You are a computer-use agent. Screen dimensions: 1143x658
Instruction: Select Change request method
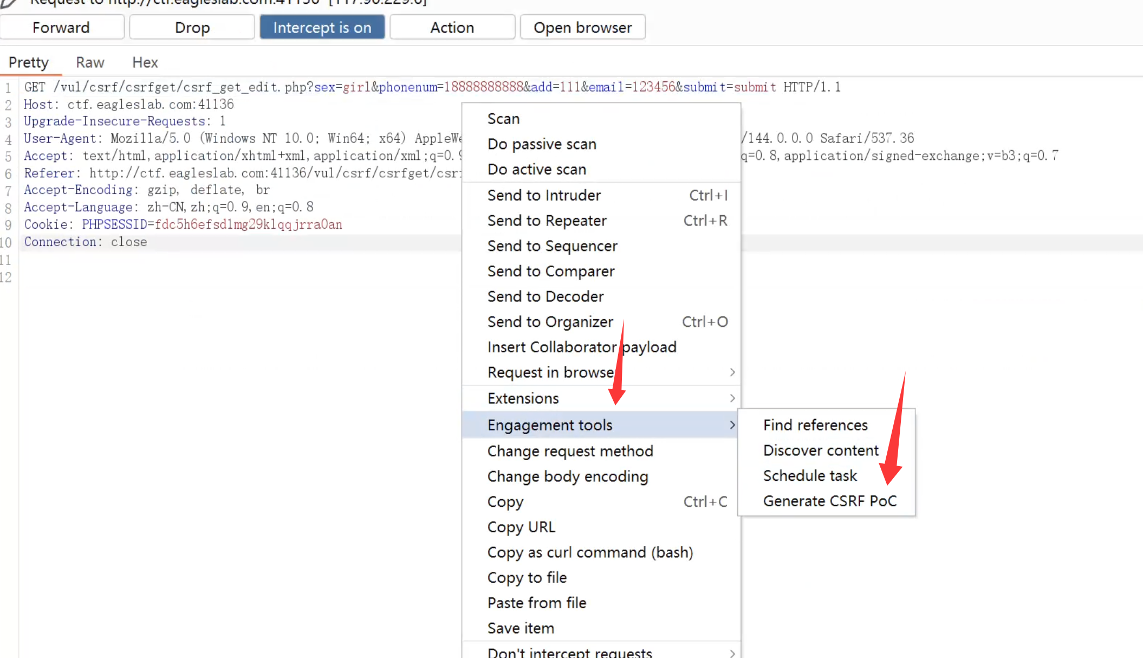570,451
